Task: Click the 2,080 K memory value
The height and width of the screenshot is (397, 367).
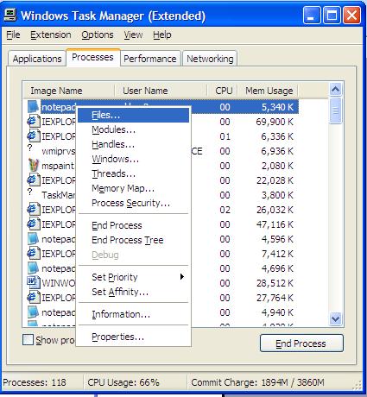Action: pyautogui.click(x=277, y=166)
